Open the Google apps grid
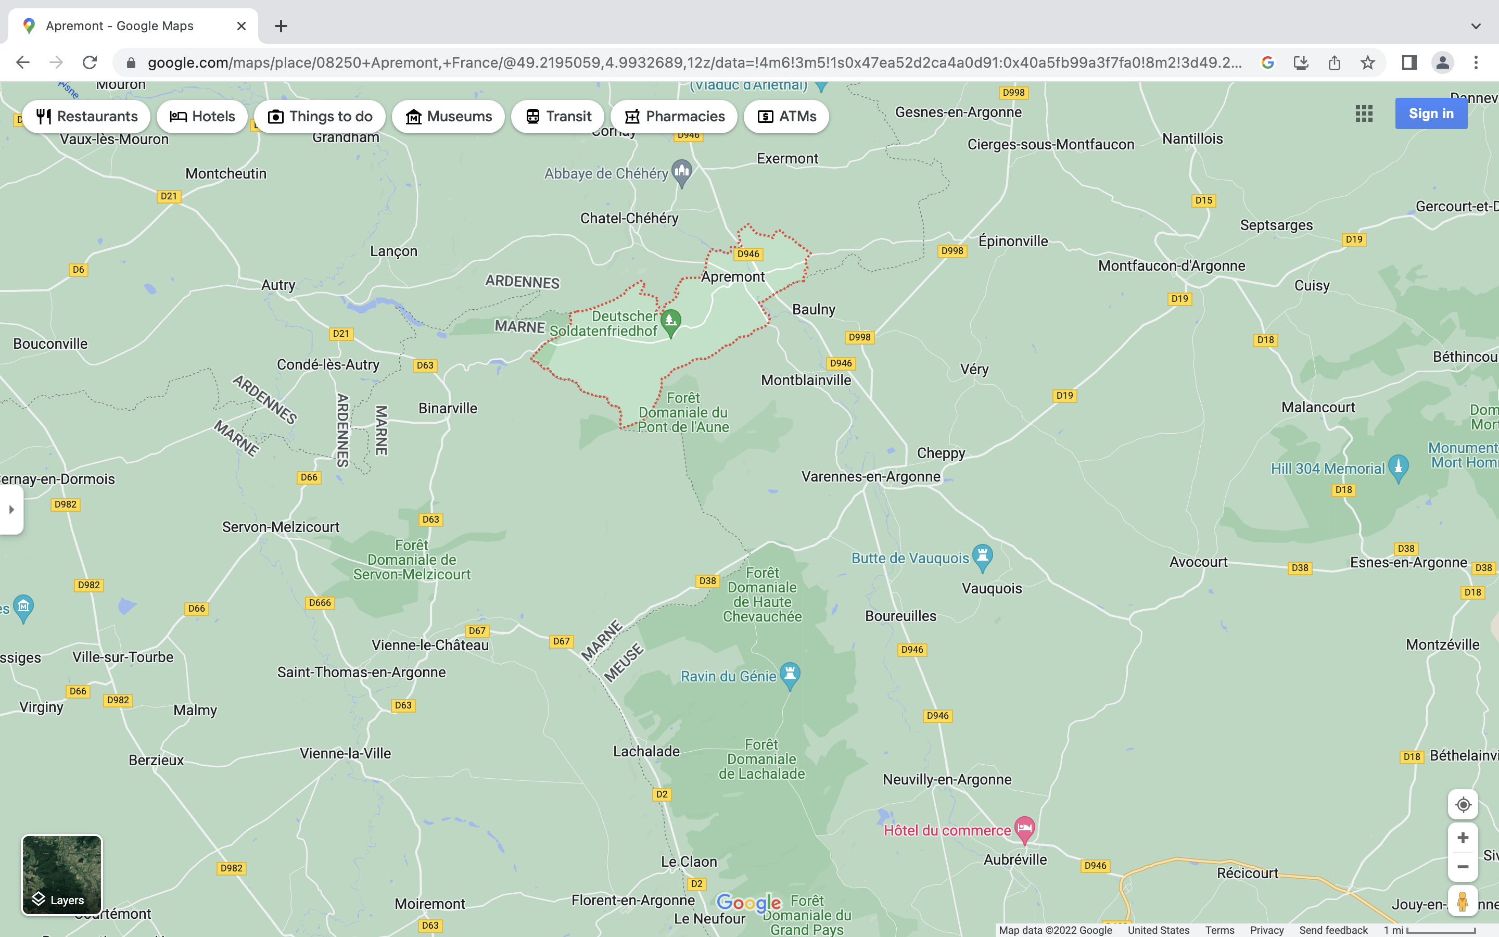This screenshot has width=1499, height=937. 1364,113
